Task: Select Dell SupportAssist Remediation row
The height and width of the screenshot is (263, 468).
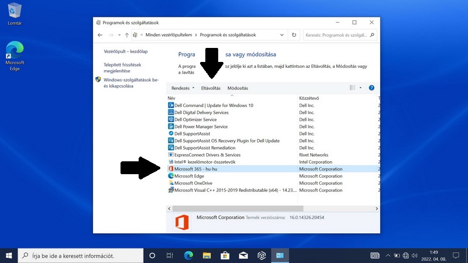Action: pyautogui.click(x=273, y=148)
